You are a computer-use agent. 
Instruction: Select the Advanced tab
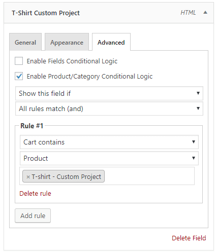111,42
